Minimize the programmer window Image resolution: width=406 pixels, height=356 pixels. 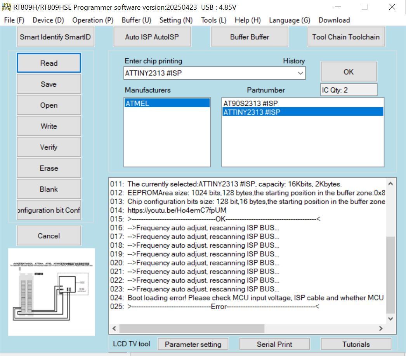click(338, 7)
